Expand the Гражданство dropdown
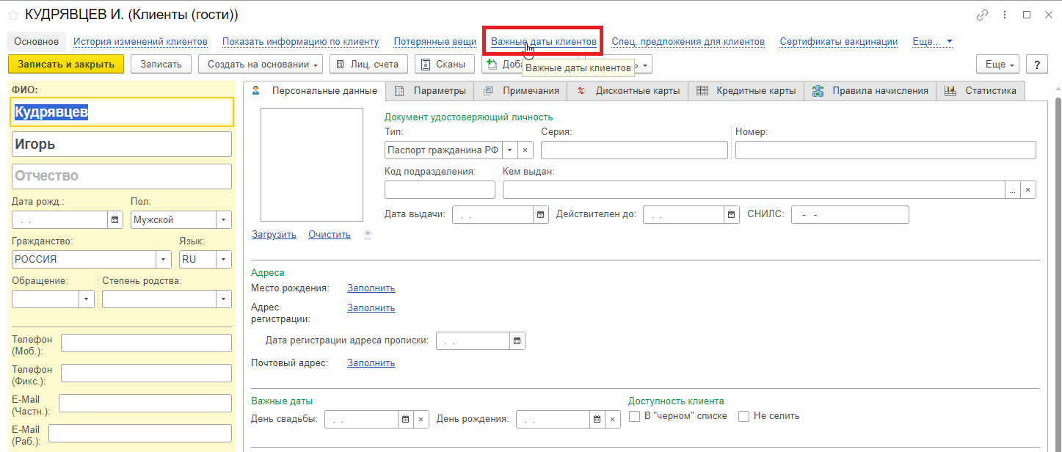Screen dimensions: 1062x452 click(x=163, y=259)
